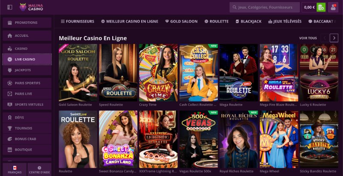Launch the Mega Wheel game tile
The height and width of the screenshot is (176, 343).
tap(279, 139)
